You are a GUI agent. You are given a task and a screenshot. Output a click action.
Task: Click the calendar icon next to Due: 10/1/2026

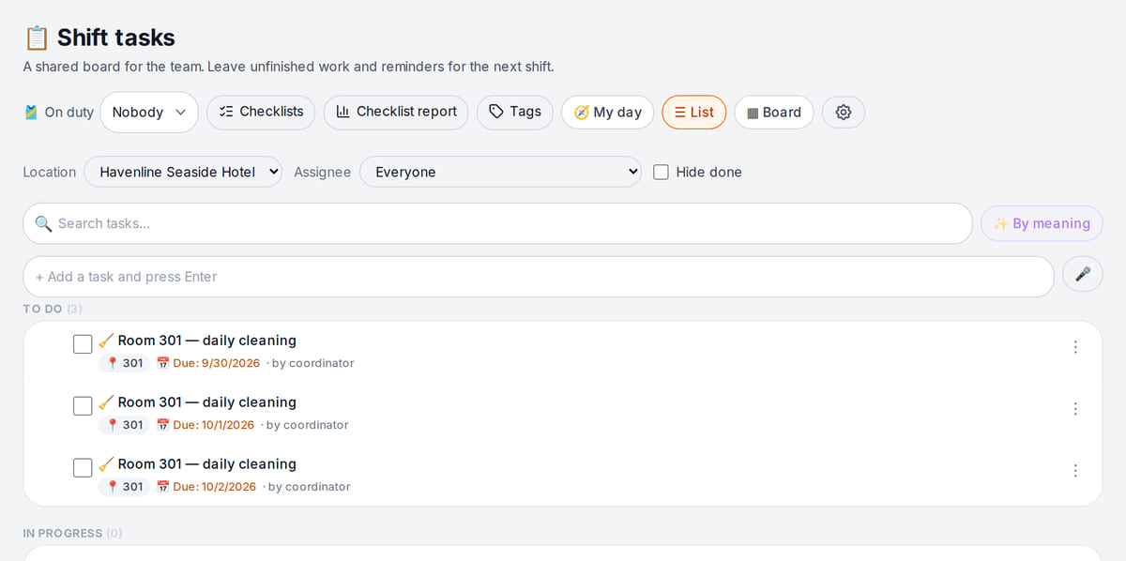(162, 425)
